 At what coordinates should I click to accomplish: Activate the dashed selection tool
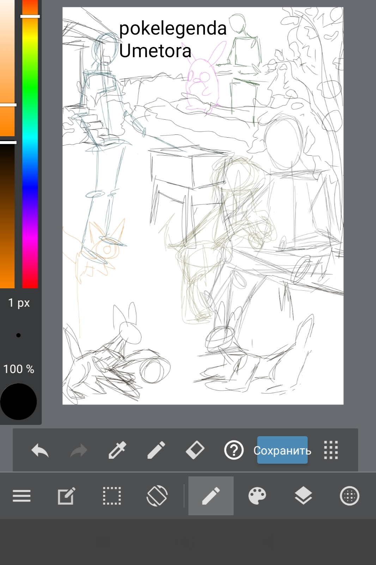tap(112, 496)
